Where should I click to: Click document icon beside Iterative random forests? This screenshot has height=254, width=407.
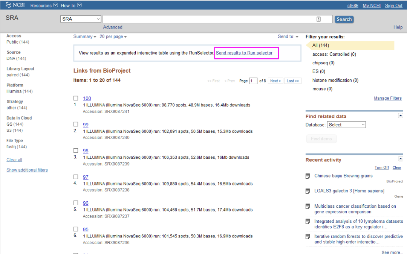tap(308, 236)
